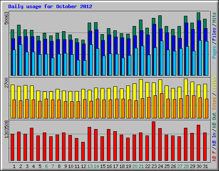219x171 pixels.
Task: Click the 'Files' legend label
Action: point(214,34)
